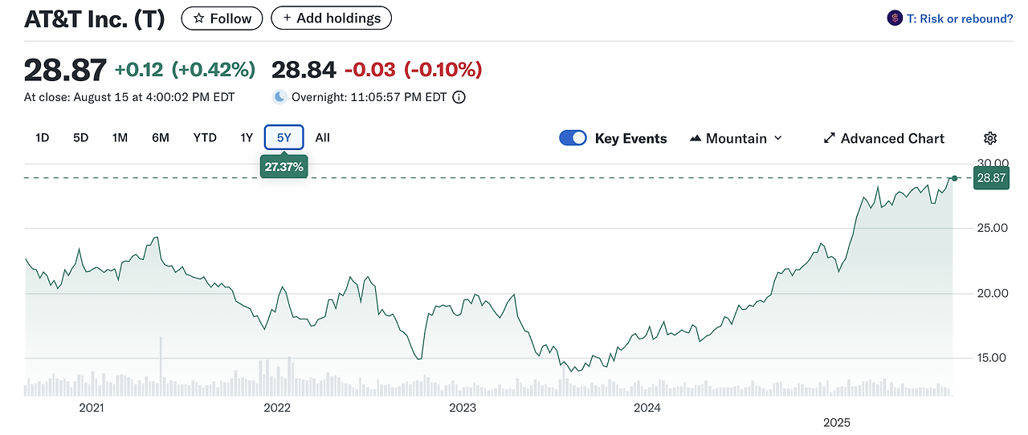Click the 2025 axis label
This screenshot has width=1028, height=435.
point(837,422)
